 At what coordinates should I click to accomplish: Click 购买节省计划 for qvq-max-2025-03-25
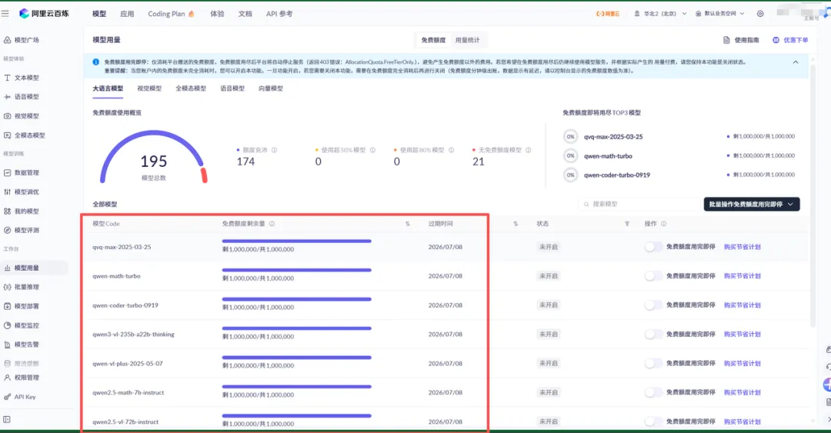743,246
